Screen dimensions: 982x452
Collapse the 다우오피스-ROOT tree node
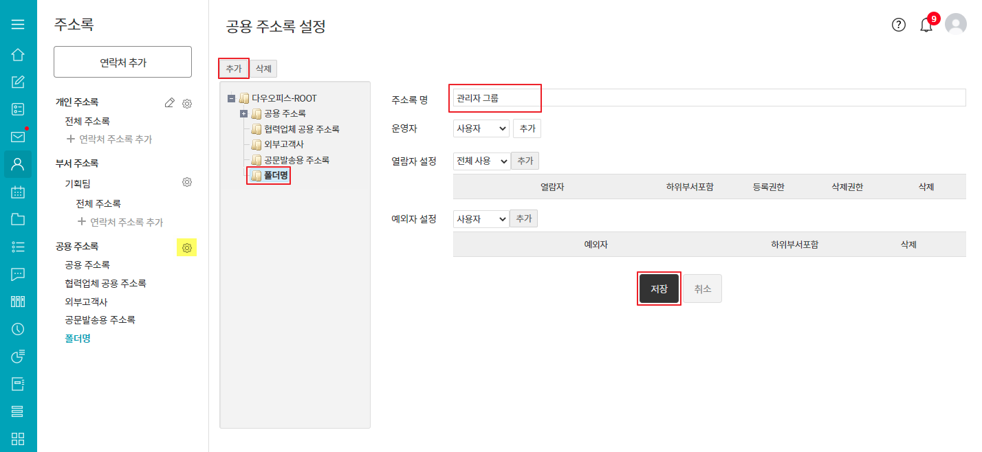tap(231, 98)
